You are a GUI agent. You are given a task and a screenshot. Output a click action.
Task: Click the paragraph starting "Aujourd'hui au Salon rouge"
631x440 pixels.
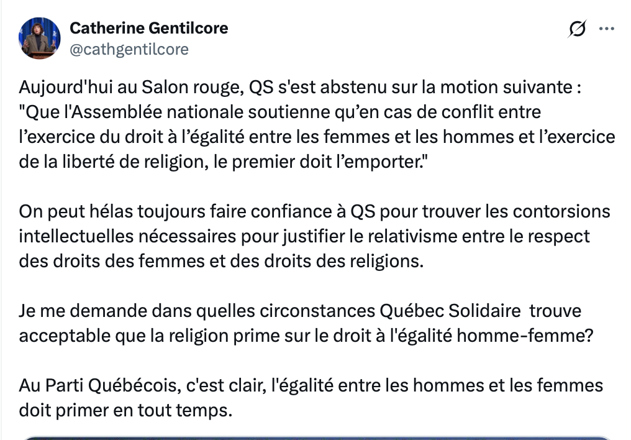(x=300, y=88)
